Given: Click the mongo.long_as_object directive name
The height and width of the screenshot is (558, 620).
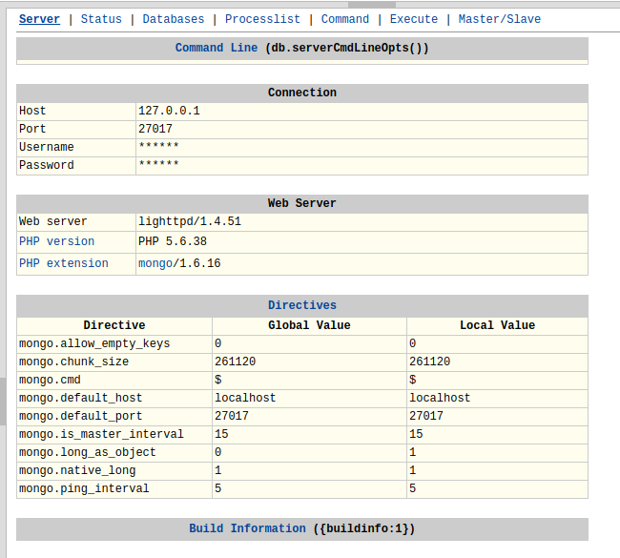Looking at the screenshot, I should pyautogui.click(x=87, y=452).
